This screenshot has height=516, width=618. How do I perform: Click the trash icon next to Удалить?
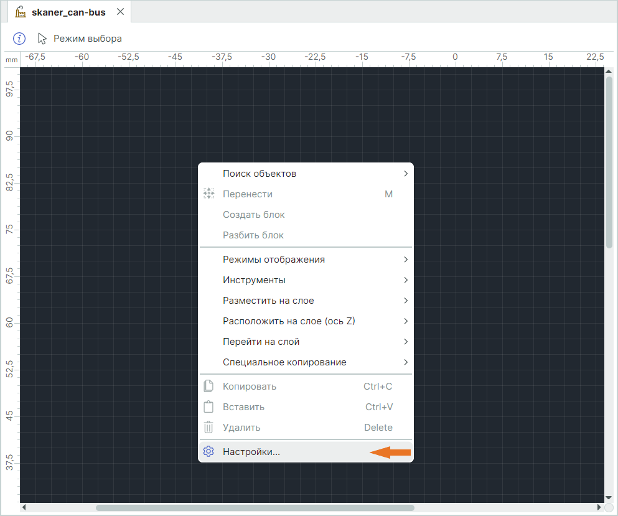point(208,428)
